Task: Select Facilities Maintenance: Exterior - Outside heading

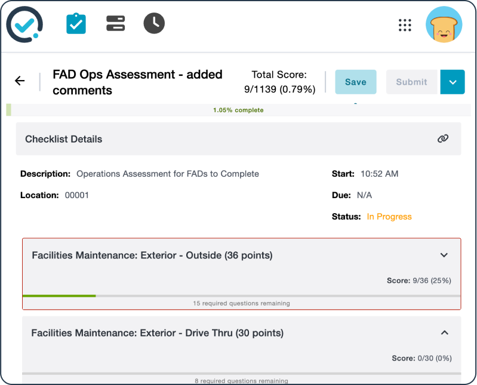Action: [152, 255]
